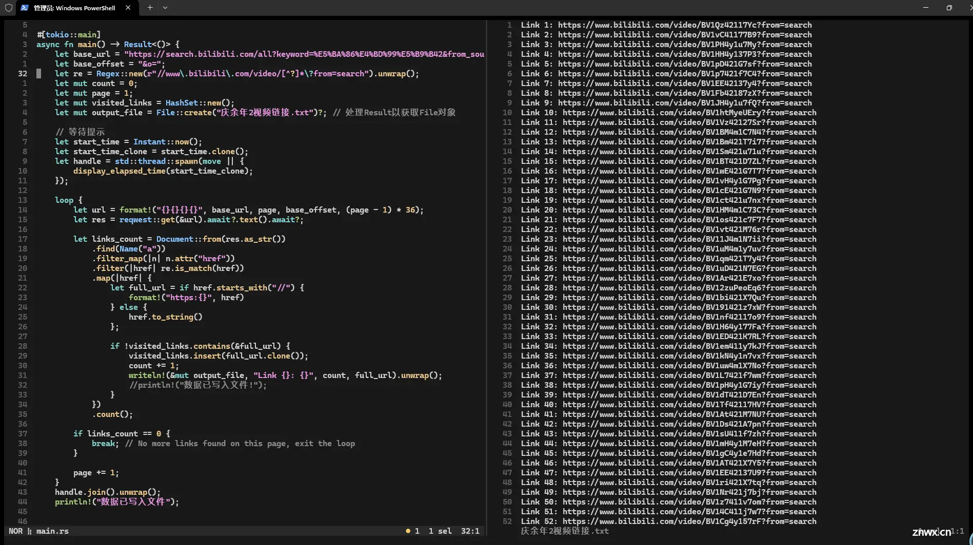This screenshot has width=973, height=545.
Task: Click the Link 25 URL in right pane
Action: [x=689, y=258]
